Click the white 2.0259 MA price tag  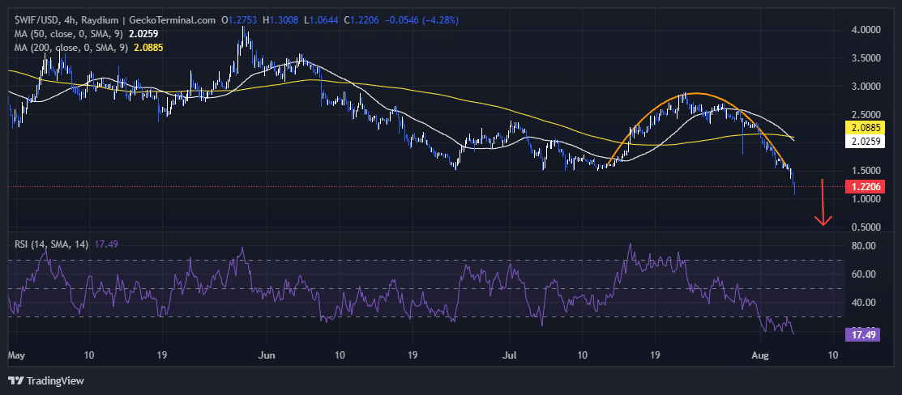click(x=866, y=141)
